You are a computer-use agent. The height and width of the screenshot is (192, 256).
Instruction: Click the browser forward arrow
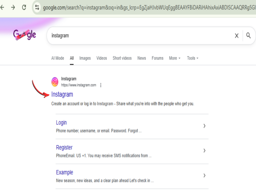click(x=13, y=7)
